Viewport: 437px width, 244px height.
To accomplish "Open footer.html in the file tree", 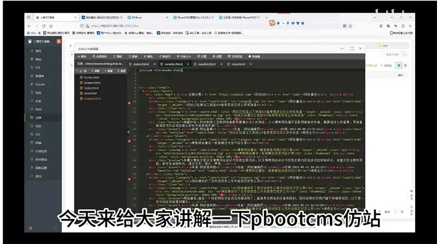I will [x=91, y=77].
